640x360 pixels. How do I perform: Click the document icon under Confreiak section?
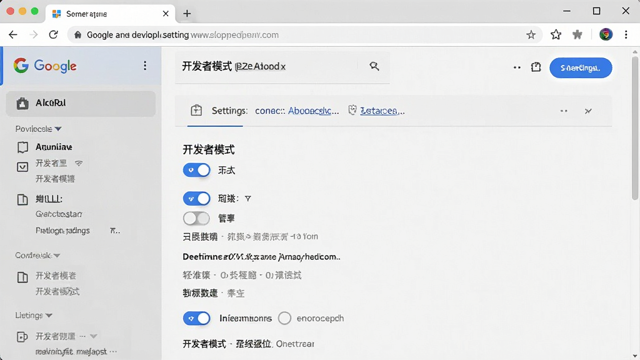22,277
